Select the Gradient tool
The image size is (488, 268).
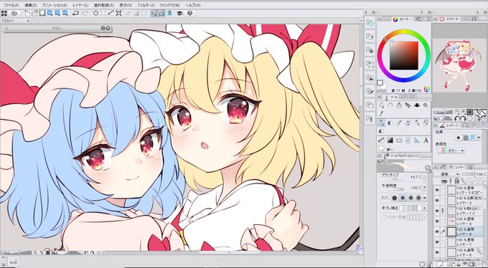tap(390, 140)
